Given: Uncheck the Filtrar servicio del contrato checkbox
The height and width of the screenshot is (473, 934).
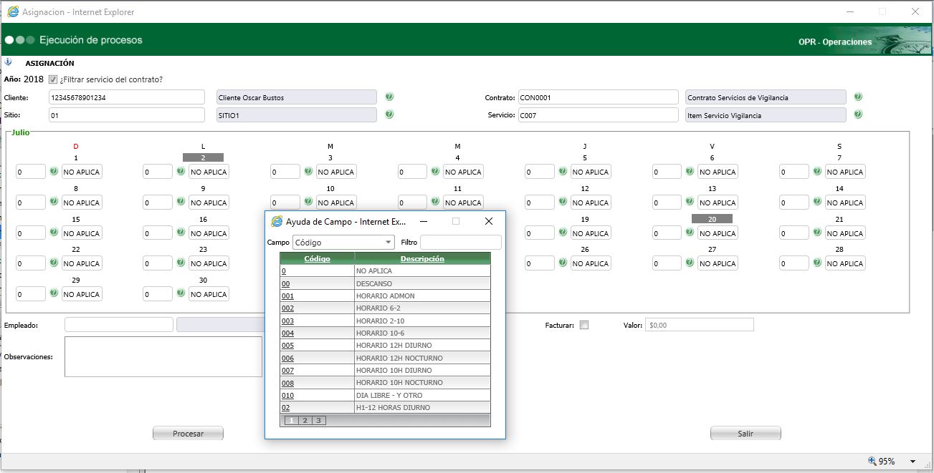Looking at the screenshot, I should coord(53,79).
